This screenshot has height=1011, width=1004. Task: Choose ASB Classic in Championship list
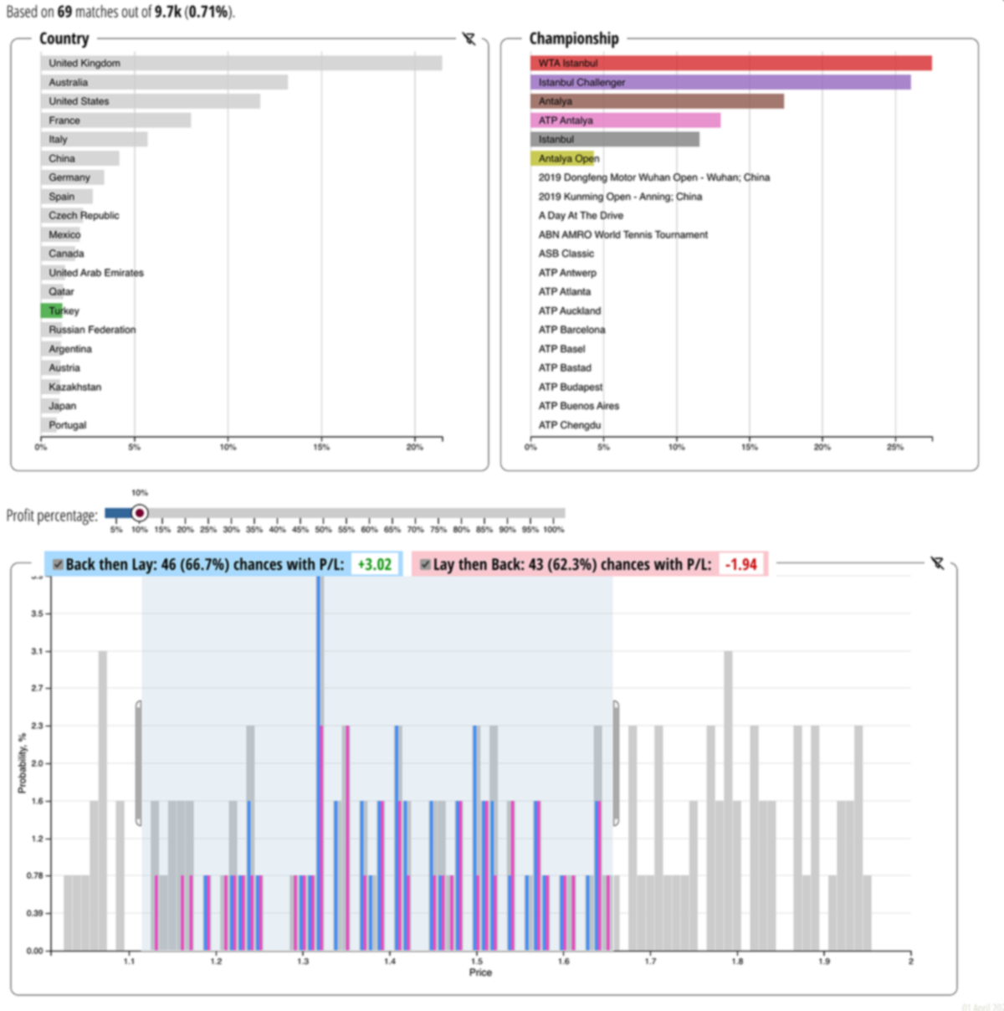coord(566,254)
